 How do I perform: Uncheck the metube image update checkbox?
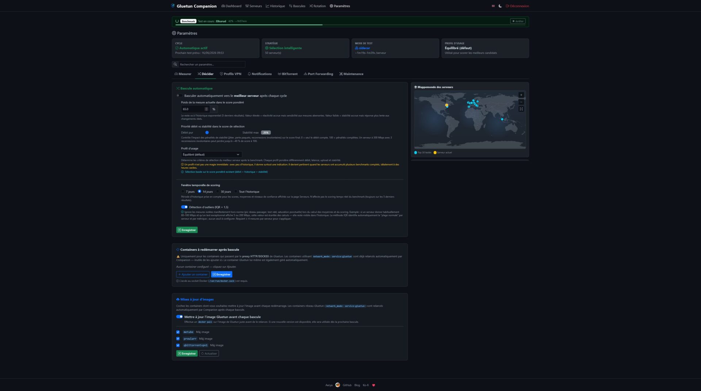pos(178,332)
